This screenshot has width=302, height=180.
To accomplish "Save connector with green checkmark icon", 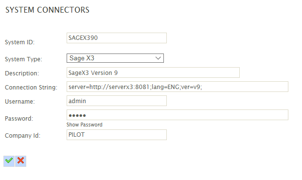I will coord(9,161).
